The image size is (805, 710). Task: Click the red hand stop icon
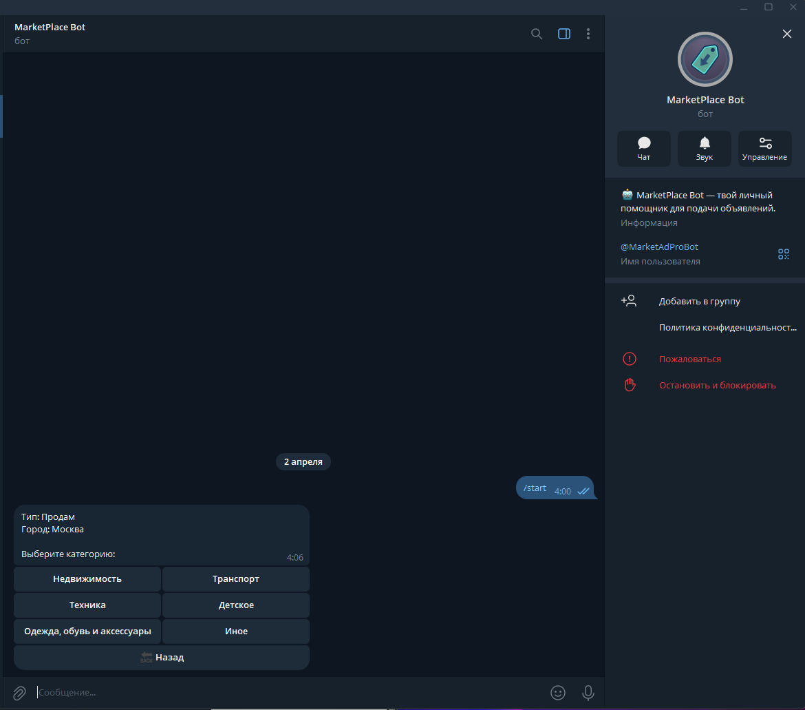(x=630, y=385)
